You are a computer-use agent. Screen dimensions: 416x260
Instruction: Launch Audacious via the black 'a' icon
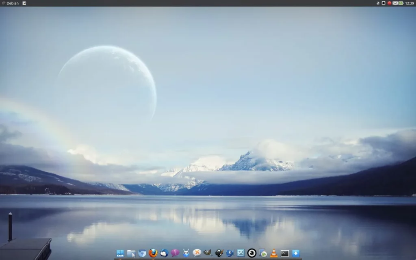251,253
